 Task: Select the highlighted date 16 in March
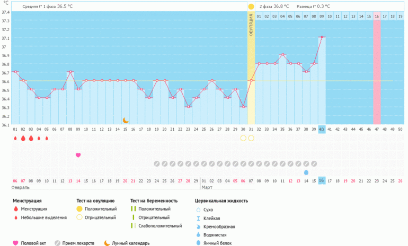pos(322,181)
